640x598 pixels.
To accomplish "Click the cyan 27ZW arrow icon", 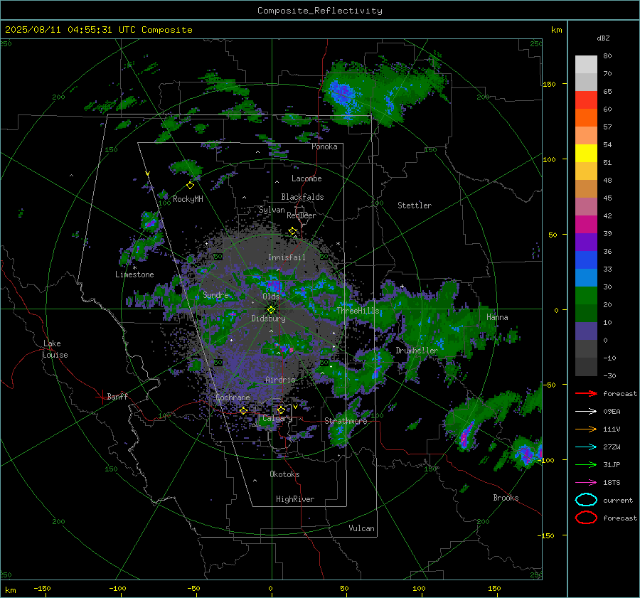I will click(586, 447).
